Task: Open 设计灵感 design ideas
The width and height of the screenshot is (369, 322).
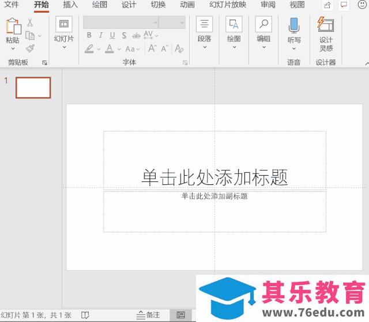Action: tap(326, 34)
